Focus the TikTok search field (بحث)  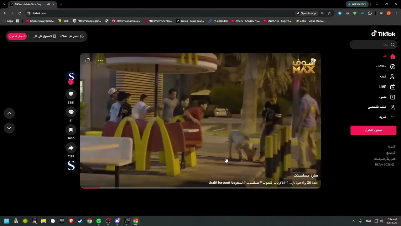(373, 45)
